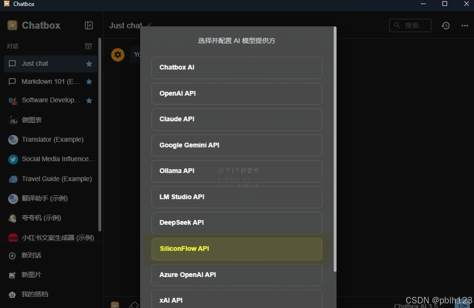This screenshot has height=308, width=474.
Task: Click the Software Developer avatar icon
Action: click(13, 101)
